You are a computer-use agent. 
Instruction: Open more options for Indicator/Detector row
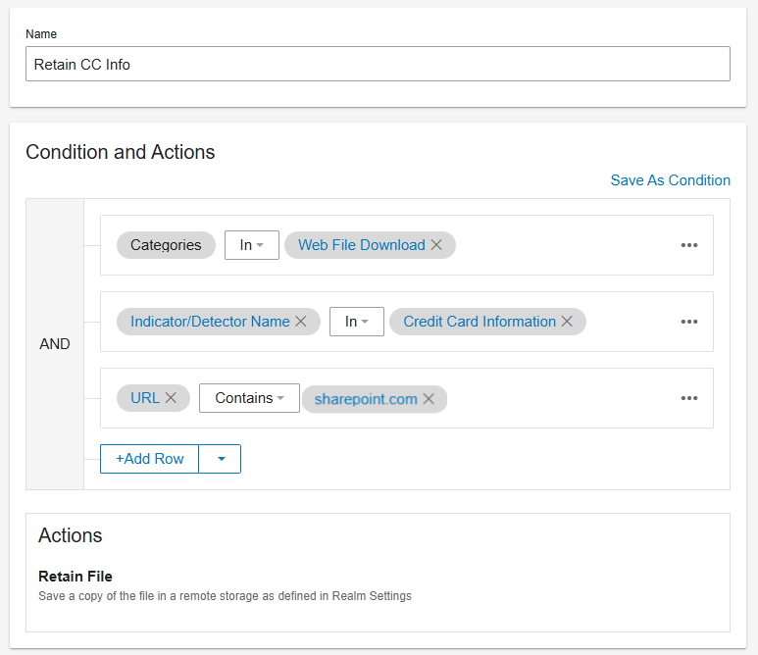pos(689,322)
